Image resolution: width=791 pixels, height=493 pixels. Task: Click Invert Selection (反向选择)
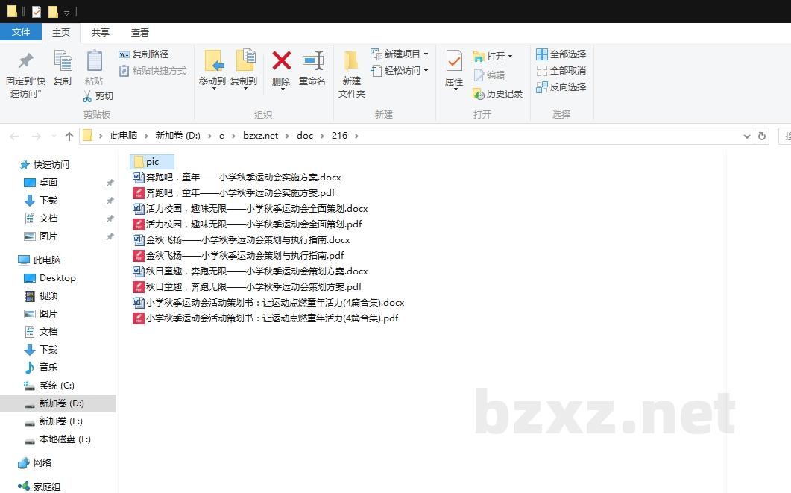[x=561, y=87]
